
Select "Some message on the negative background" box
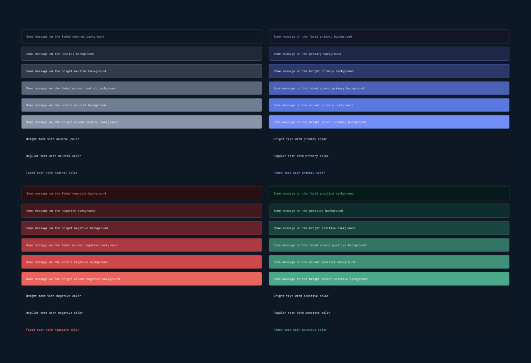pyautogui.click(x=142, y=211)
